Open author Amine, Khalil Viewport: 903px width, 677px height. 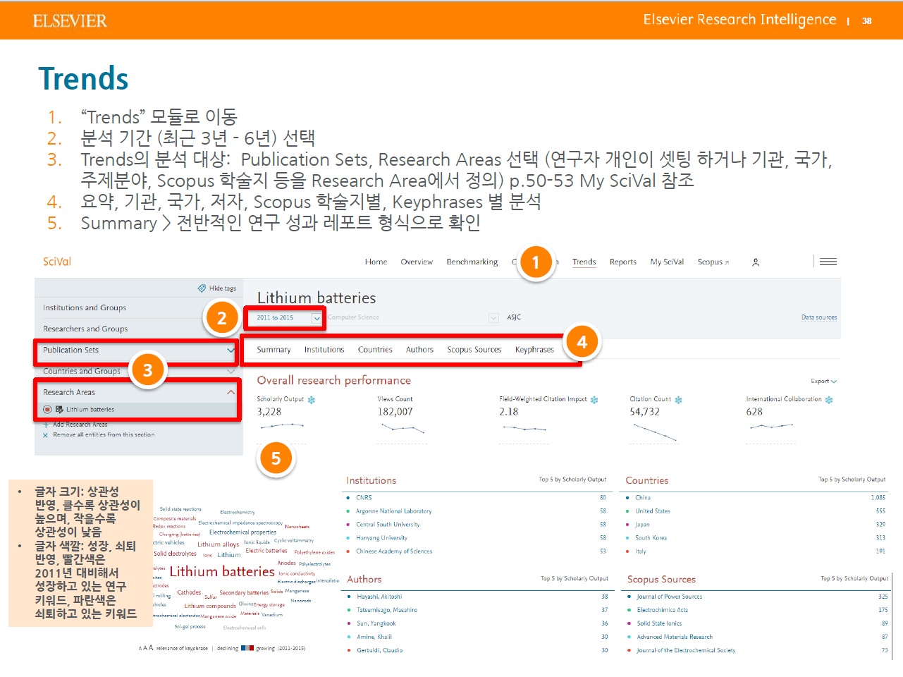click(x=374, y=637)
